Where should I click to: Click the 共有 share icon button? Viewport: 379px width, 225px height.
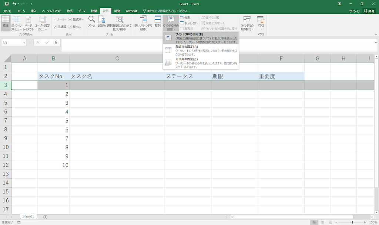pyautogui.click(x=369, y=11)
